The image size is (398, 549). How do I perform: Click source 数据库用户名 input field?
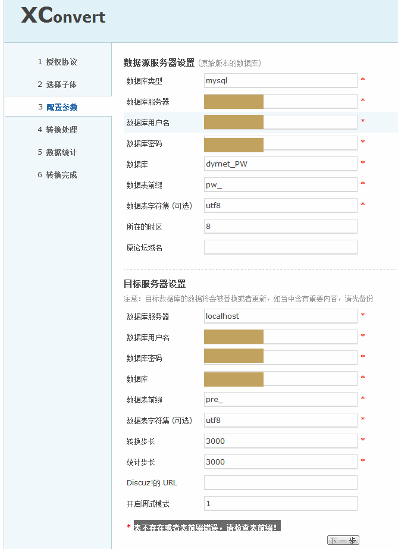click(280, 122)
